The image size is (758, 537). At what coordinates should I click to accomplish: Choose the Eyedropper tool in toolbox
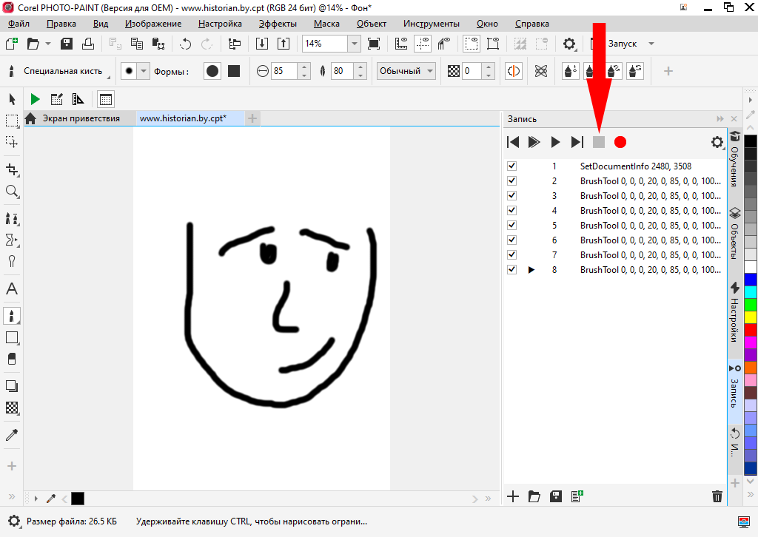(12, 435)
